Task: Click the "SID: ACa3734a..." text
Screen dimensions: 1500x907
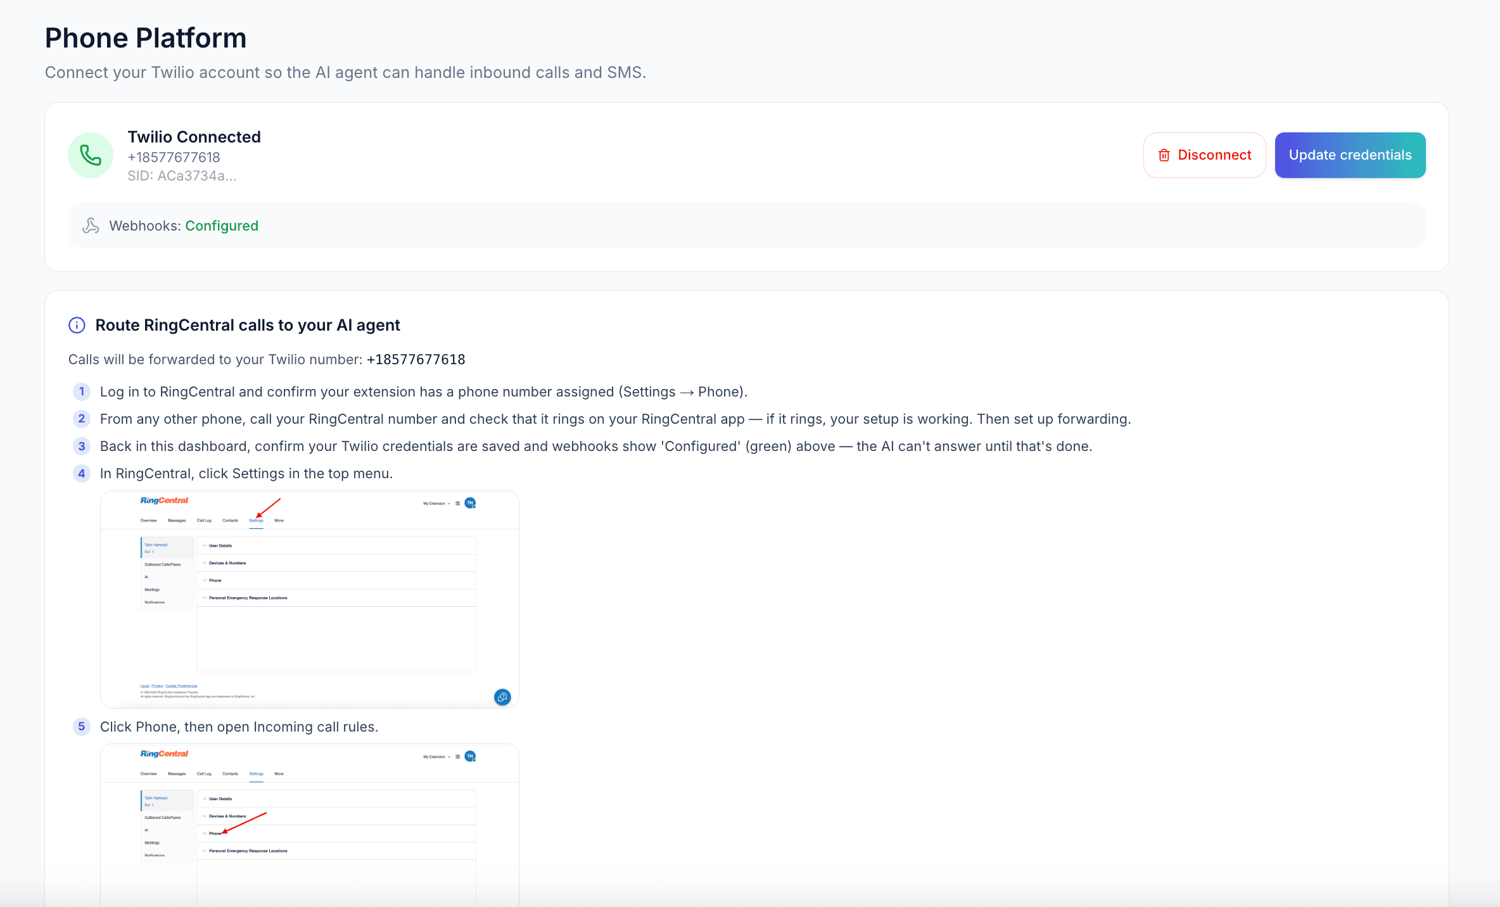Action: coord(182,176)
